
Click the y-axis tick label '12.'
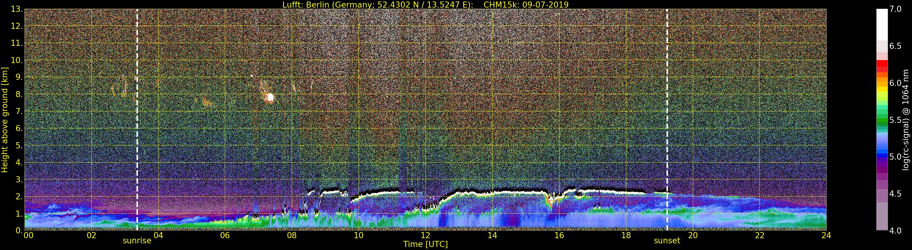(17, 26)
